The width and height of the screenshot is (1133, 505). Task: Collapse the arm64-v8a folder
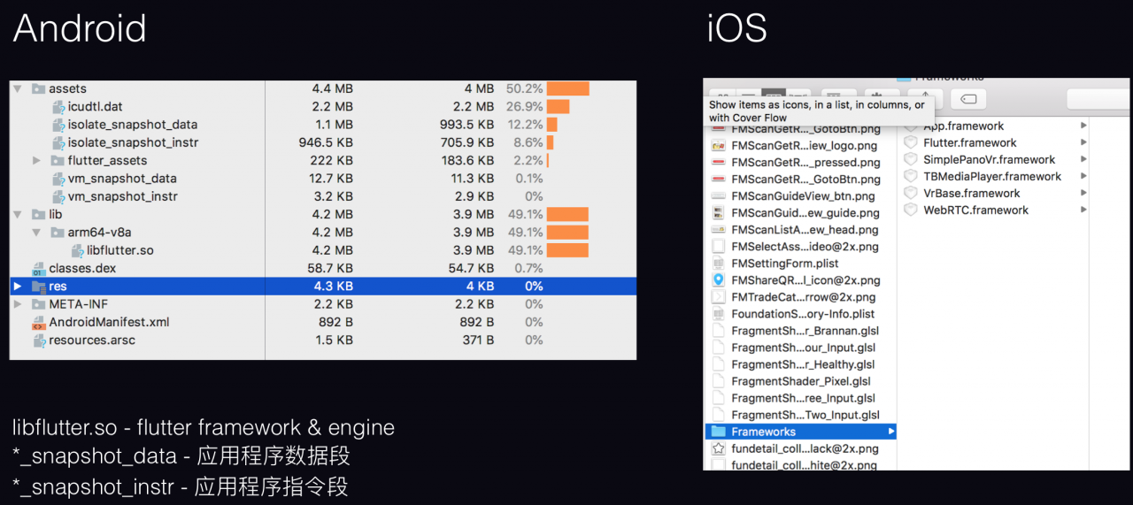coord(36,232)
